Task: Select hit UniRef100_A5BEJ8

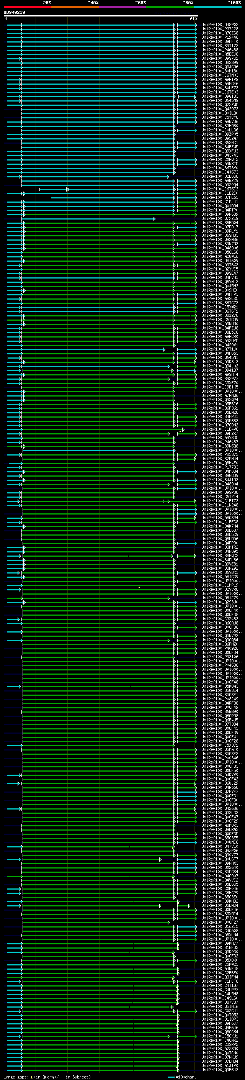Action: (x=220, y=54)
